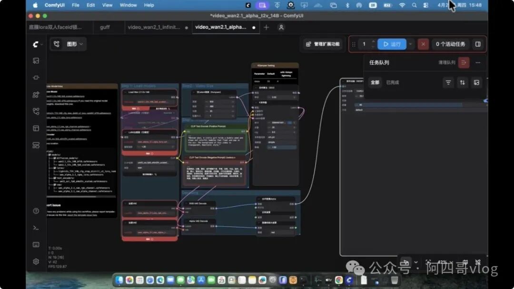Open a new workflow tab with plus icon
The height and width of the screenshot is (289, 514).
[266, 27]
